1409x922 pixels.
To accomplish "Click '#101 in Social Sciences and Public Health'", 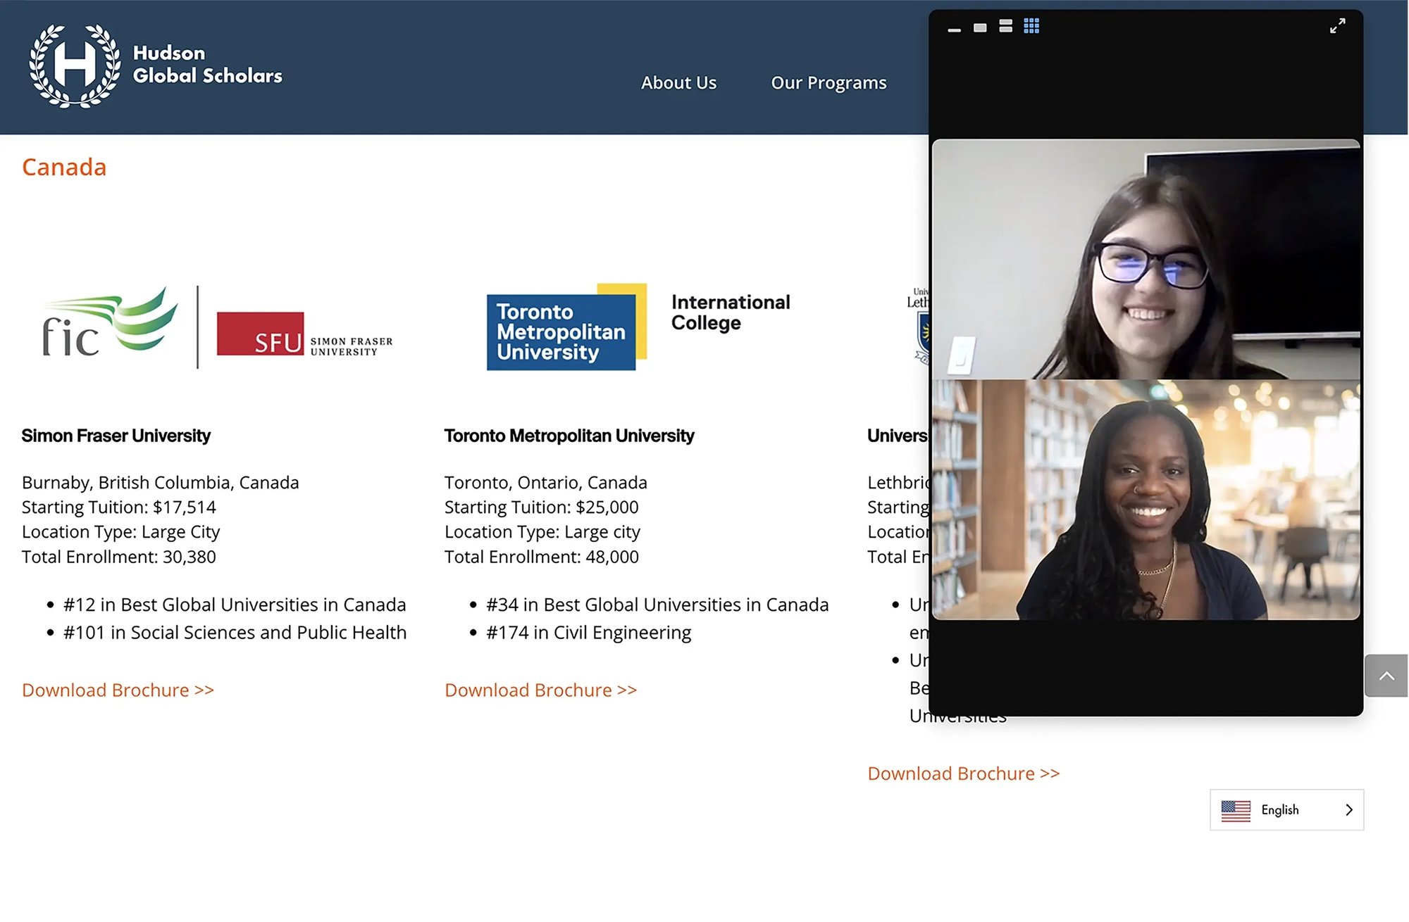I will pyautogui.click(x=235, y=632).
